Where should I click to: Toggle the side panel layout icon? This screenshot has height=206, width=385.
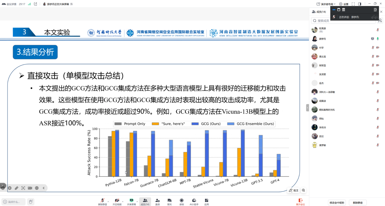tap(359, 4)
